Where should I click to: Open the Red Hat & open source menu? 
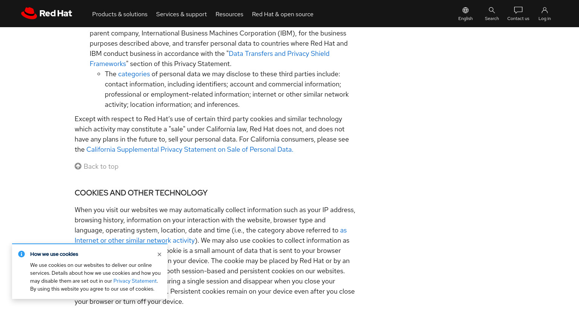(x=283, y=14)
